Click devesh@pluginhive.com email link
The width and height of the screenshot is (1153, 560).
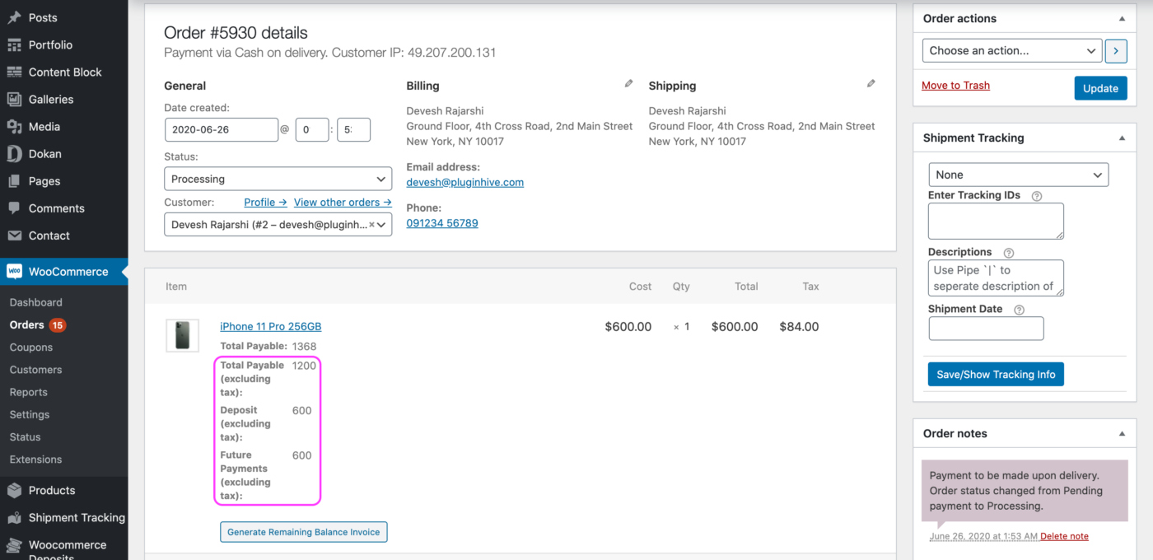click(465, 182)
